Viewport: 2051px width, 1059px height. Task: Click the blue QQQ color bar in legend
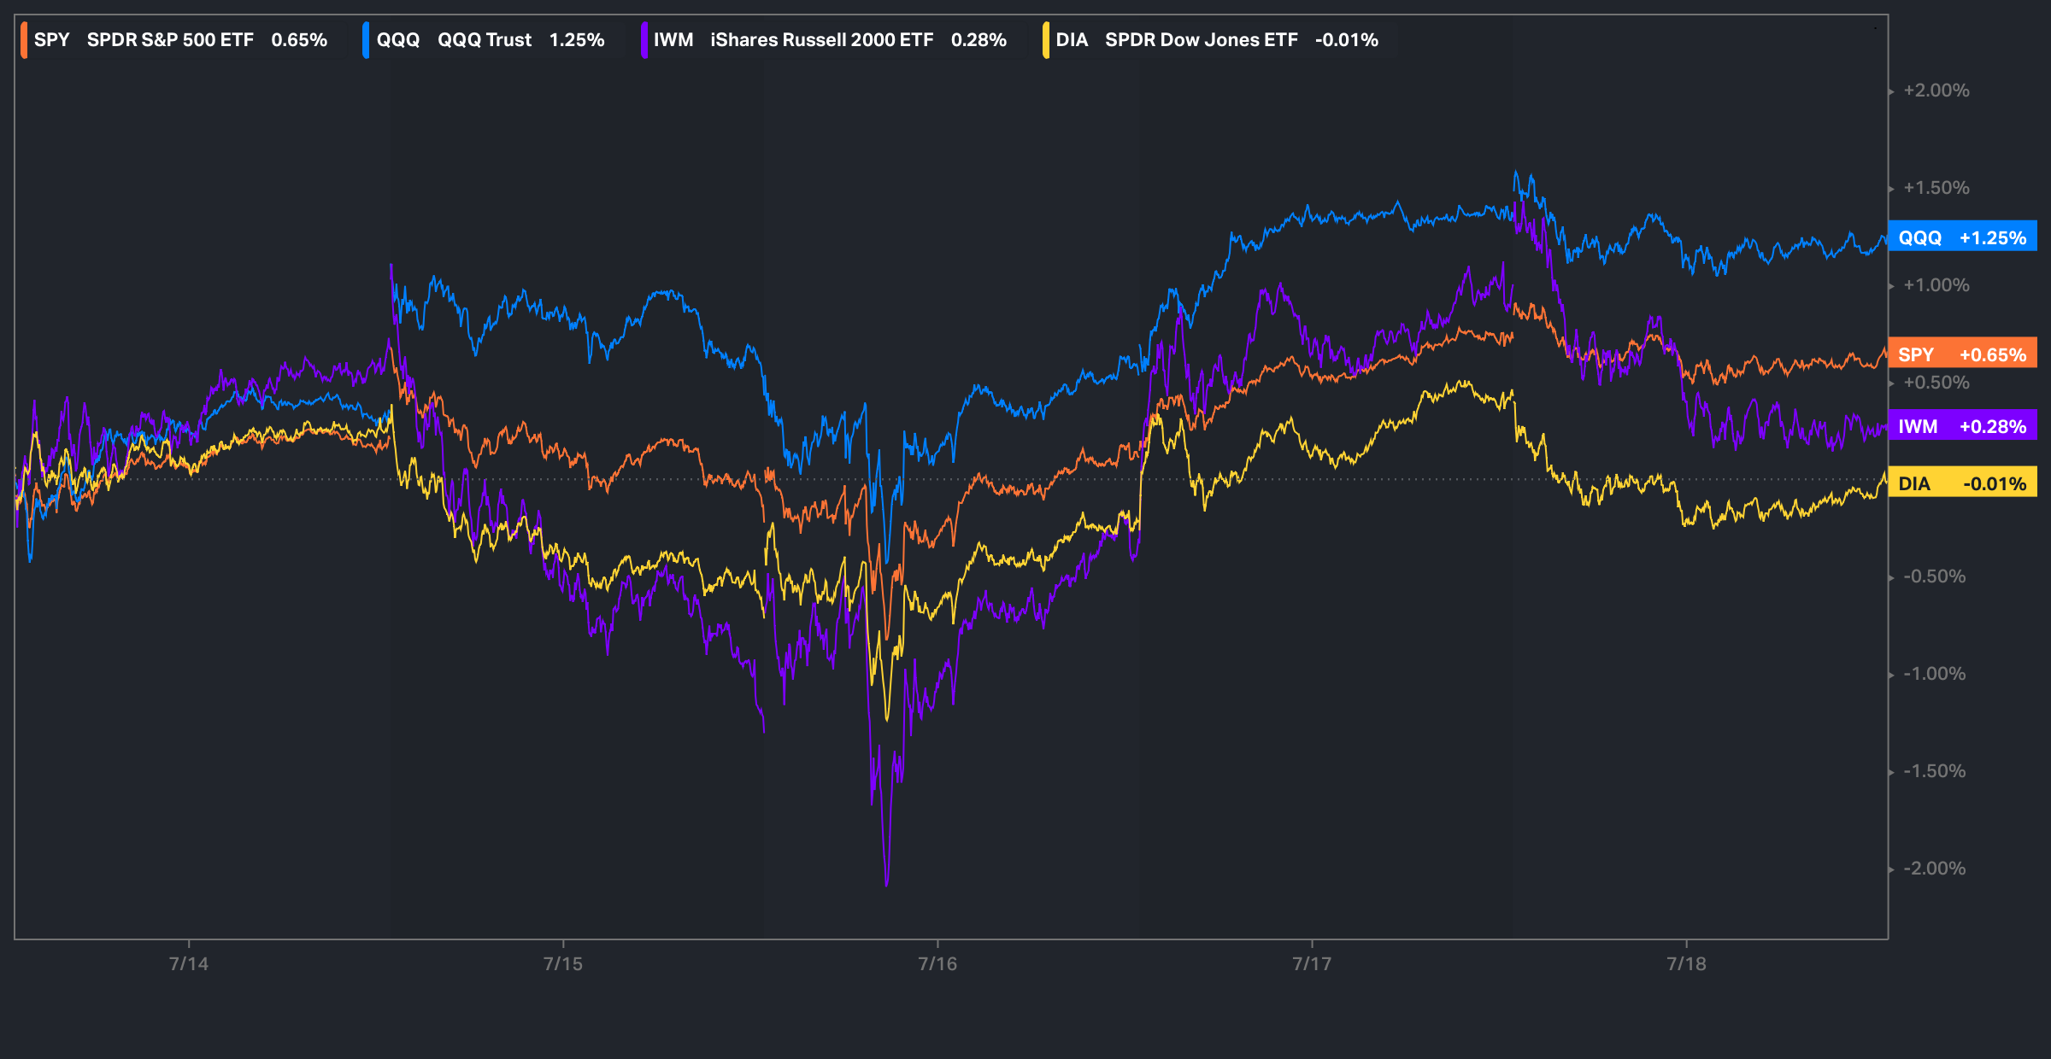pos(366,40)
